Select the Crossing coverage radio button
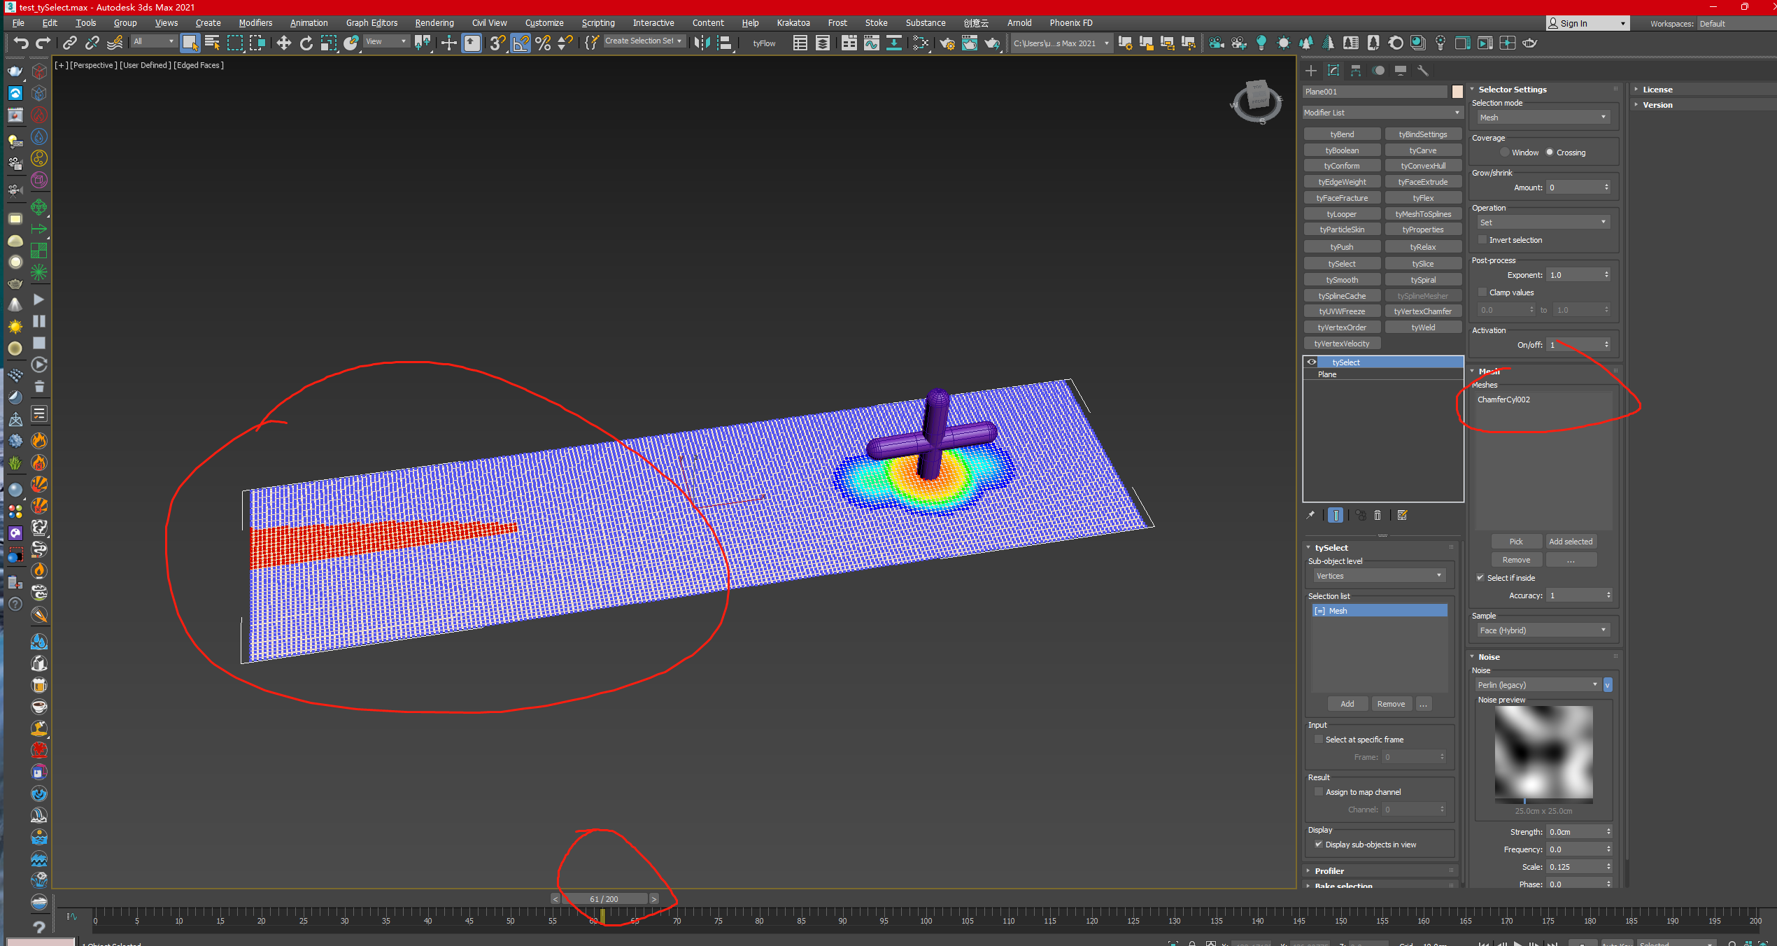This screenshot has width=1777, height=946. 1550,153
